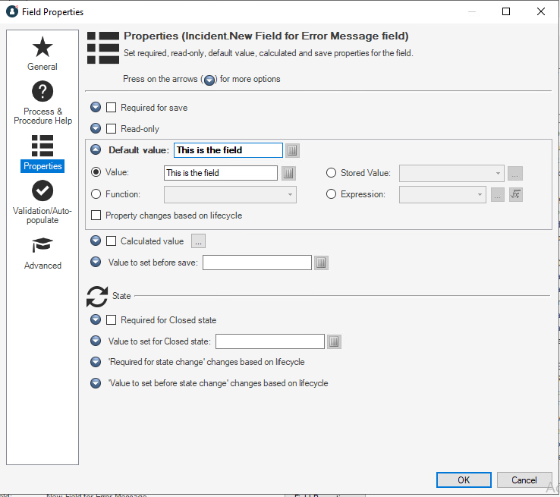Open the General star icon page

click(x=42, y=49)
